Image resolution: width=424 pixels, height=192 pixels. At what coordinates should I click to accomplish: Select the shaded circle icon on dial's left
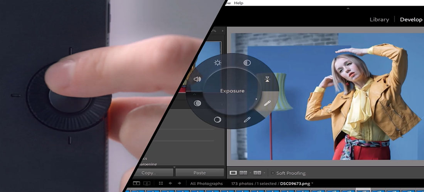pyautogui.click(x=197, y=103)
